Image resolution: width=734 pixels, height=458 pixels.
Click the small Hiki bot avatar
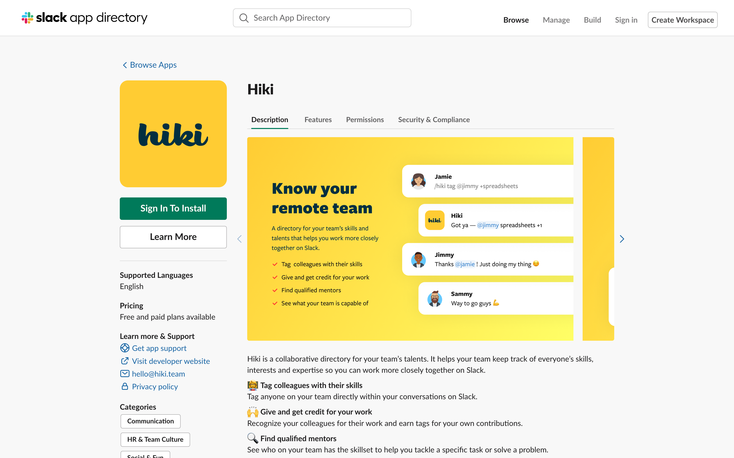[435, 220]
